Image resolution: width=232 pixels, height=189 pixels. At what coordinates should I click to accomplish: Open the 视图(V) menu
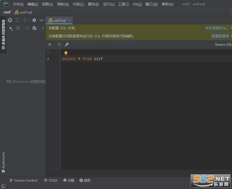(47, 4)
